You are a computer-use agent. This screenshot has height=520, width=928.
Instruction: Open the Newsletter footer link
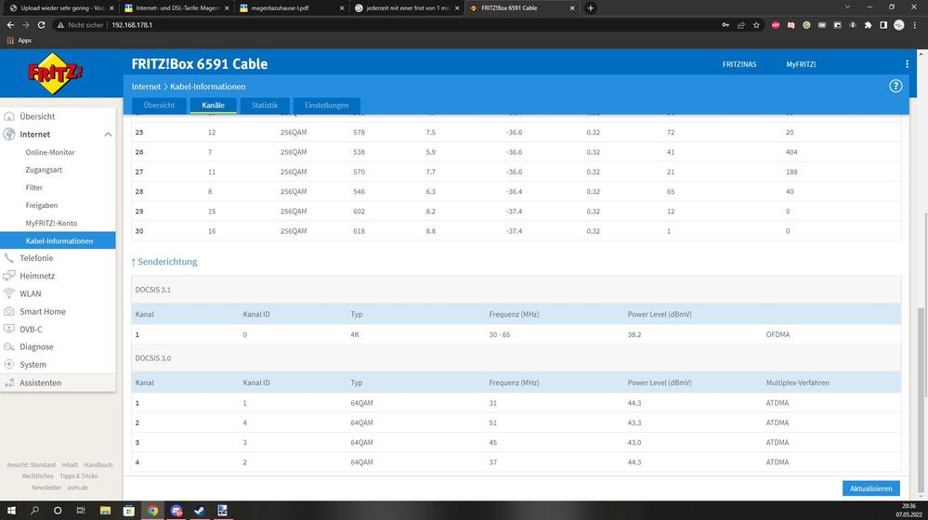(46, 487)
